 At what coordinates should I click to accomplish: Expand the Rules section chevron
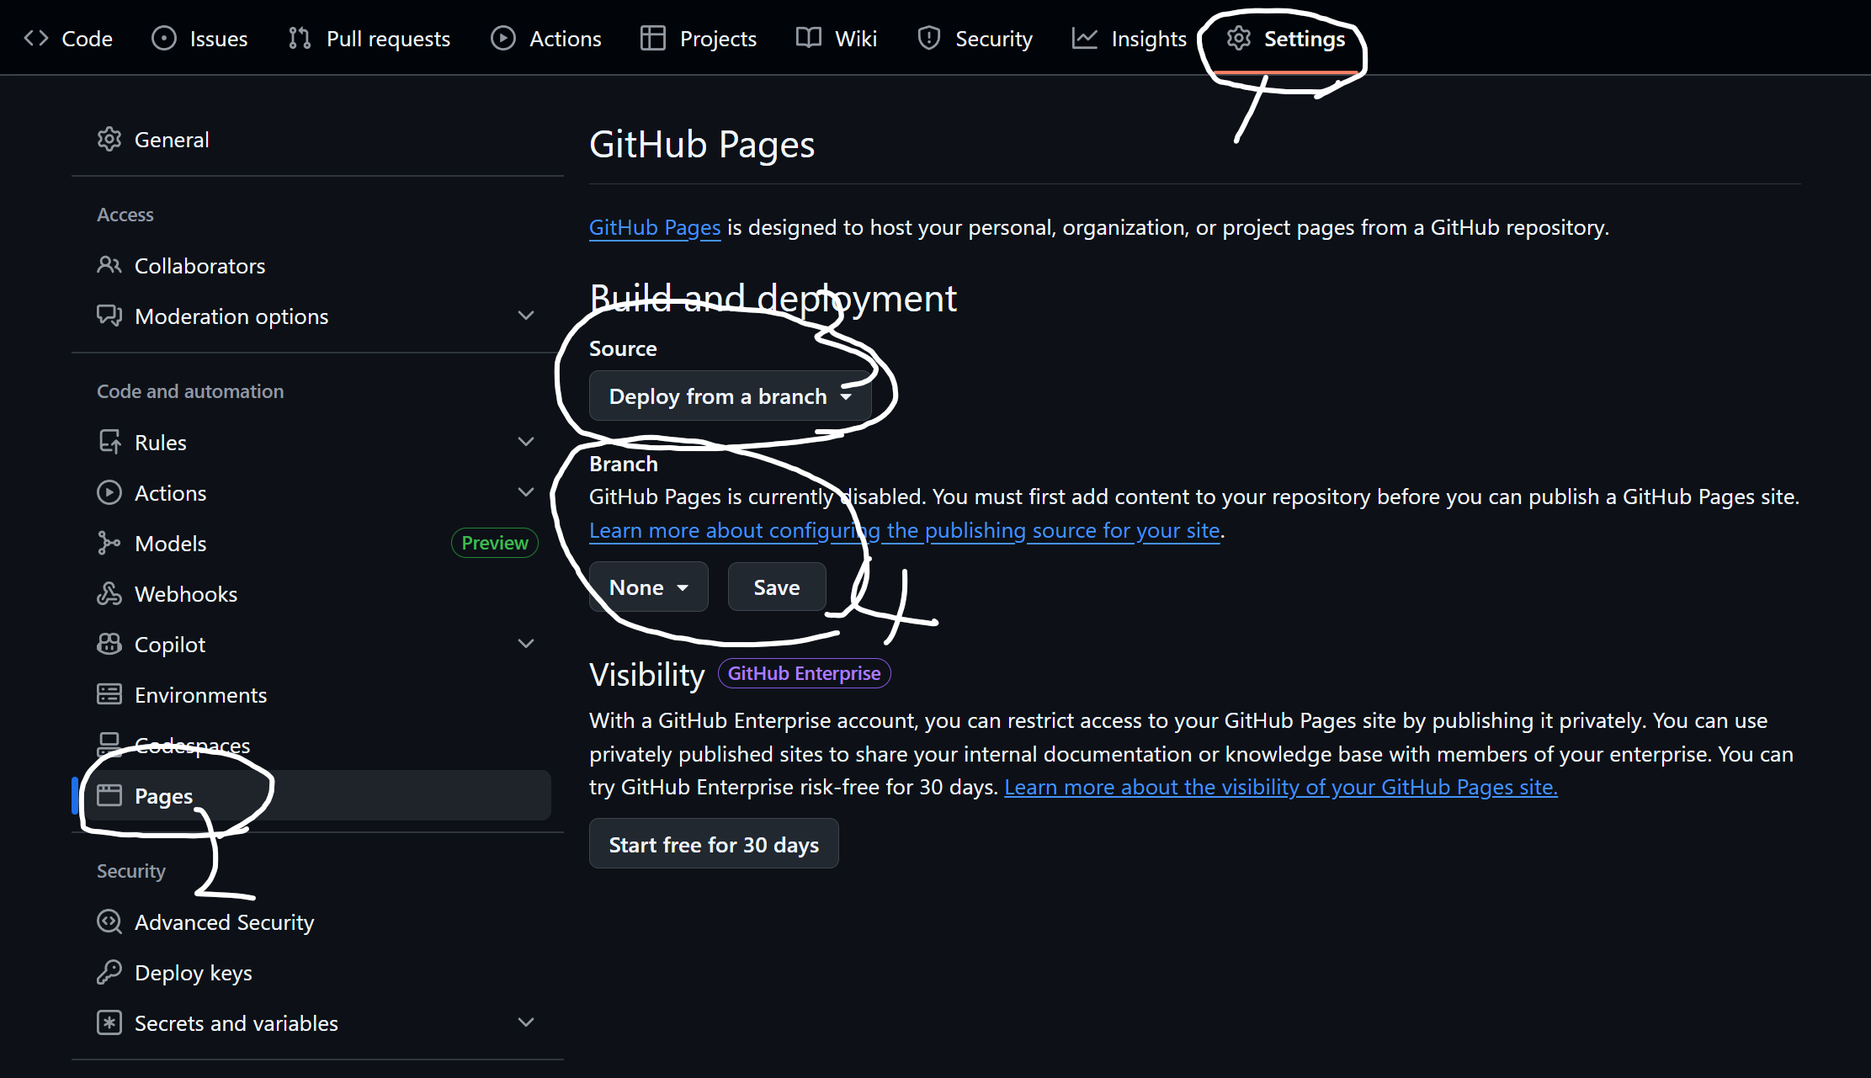[x=526, y=443]
